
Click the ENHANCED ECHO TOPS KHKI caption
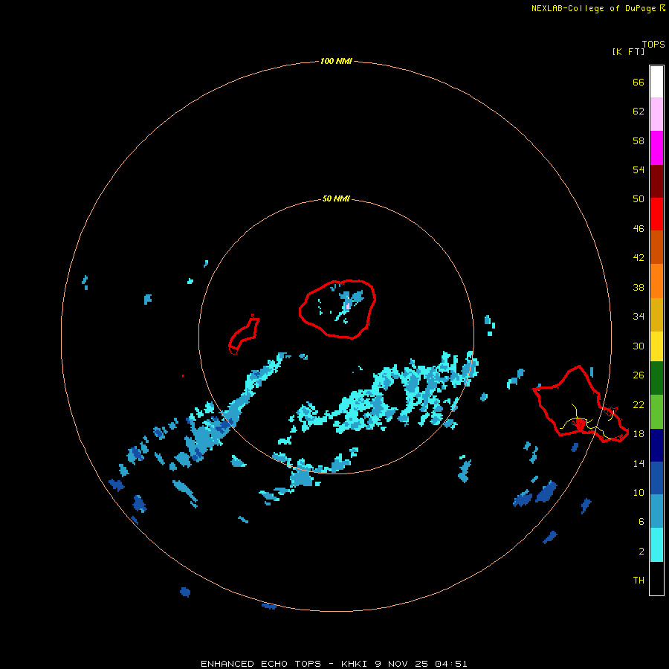pos(334,664)
